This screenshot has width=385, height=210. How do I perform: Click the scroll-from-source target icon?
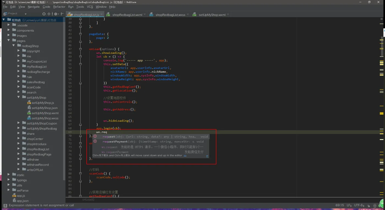44,14
